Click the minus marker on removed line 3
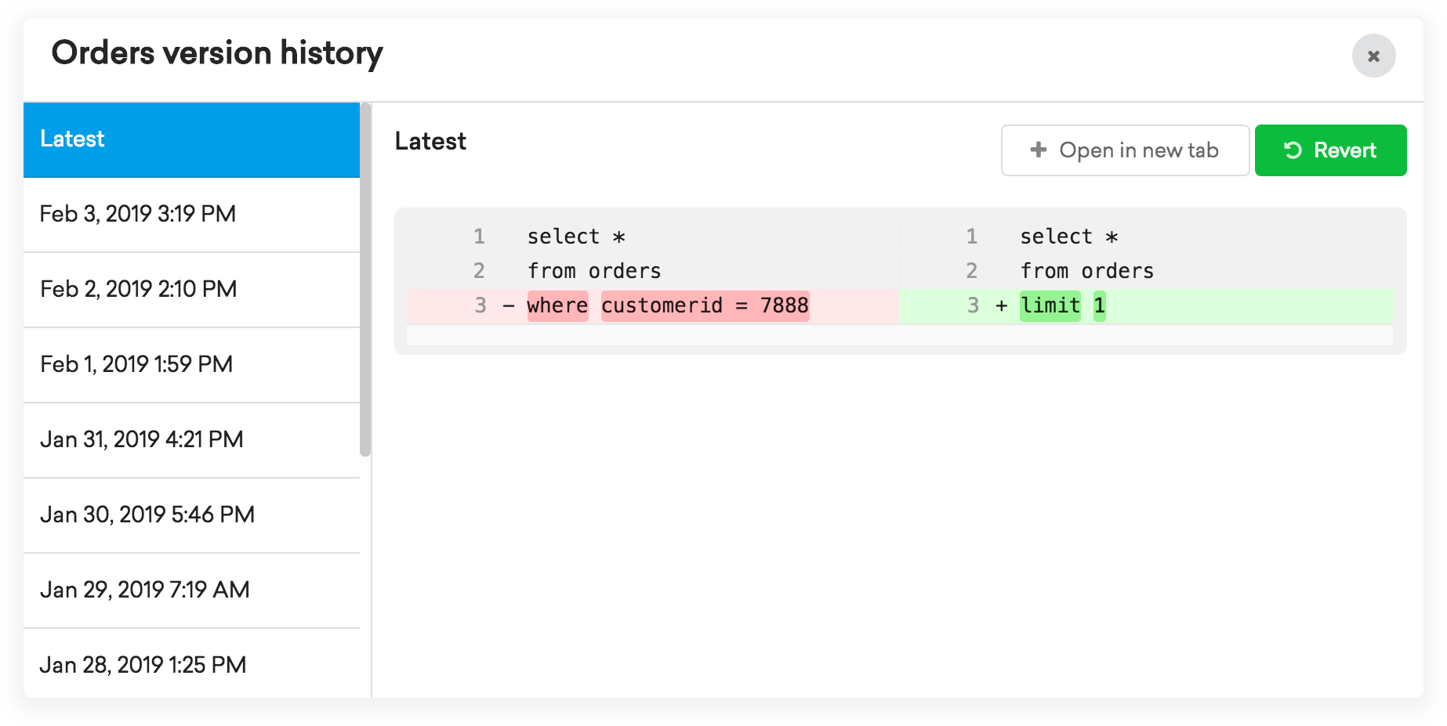The width and height of the screenshot is (1447, 726). click(x=509, y=305)
